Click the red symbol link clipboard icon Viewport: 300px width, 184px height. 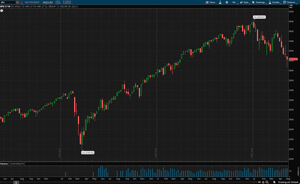tap(21, 2)
